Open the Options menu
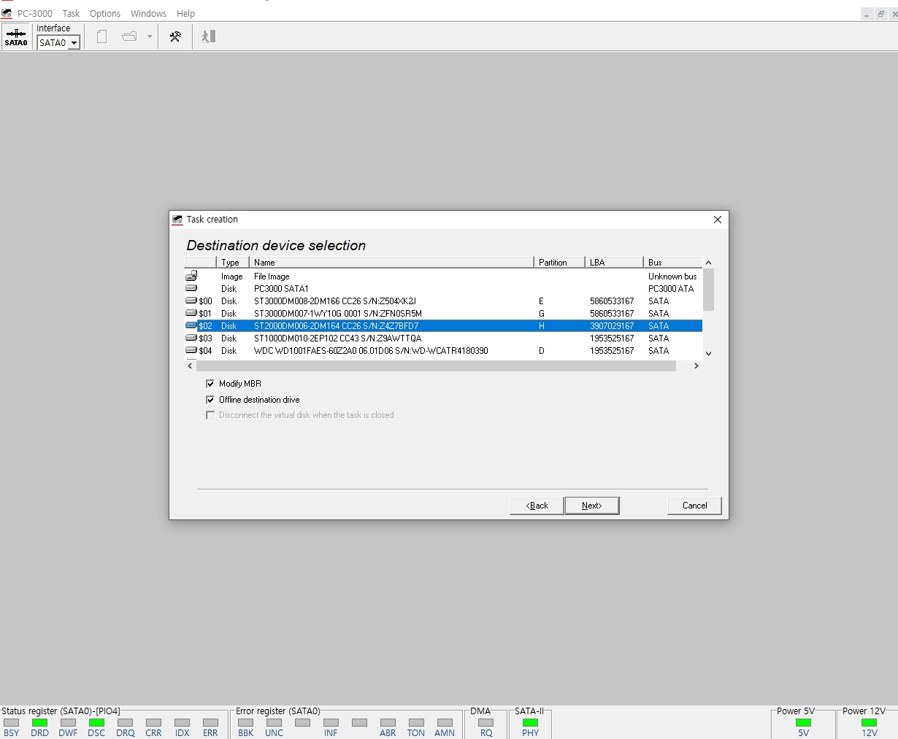This screenshot has width=898, height=739. coord(105,13)
